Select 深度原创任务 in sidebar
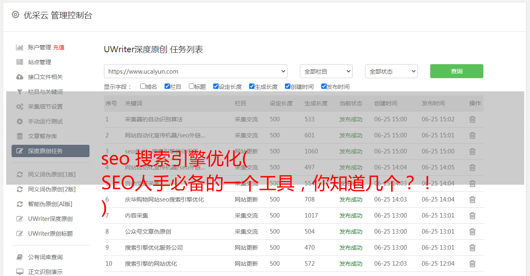Image resolution: width=530 pixels, height=276 pixels. coord(50,151)
